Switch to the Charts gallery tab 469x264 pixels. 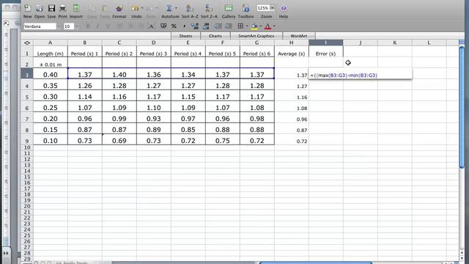[215, 36]
